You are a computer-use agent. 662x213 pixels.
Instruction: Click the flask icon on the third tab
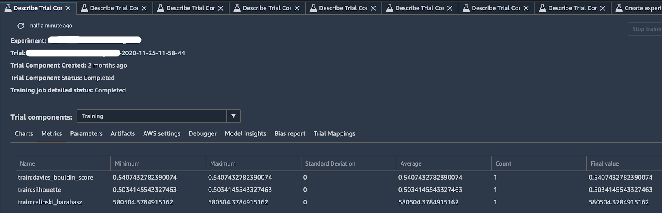[x=161, y=8]
